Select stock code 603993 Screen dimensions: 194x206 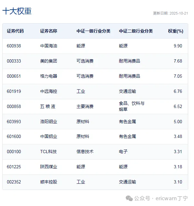click(14, 122)
